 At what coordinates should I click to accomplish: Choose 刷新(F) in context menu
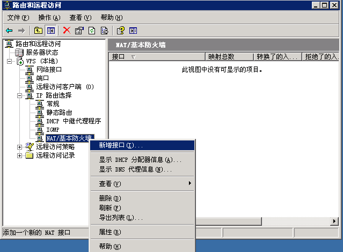point(142,208)
